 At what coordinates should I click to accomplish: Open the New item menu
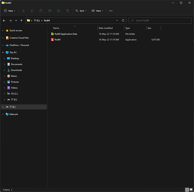point(10,11)
